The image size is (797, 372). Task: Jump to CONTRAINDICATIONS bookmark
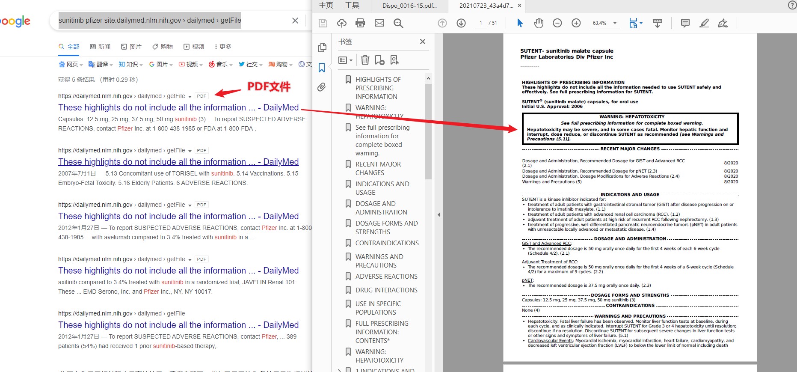point(387,243)
